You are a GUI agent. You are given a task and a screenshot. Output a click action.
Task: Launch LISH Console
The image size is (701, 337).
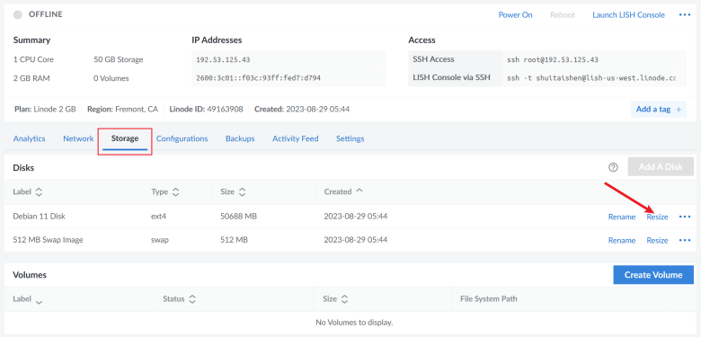click(628, 14)
